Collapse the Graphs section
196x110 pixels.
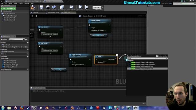pos(1,42)
